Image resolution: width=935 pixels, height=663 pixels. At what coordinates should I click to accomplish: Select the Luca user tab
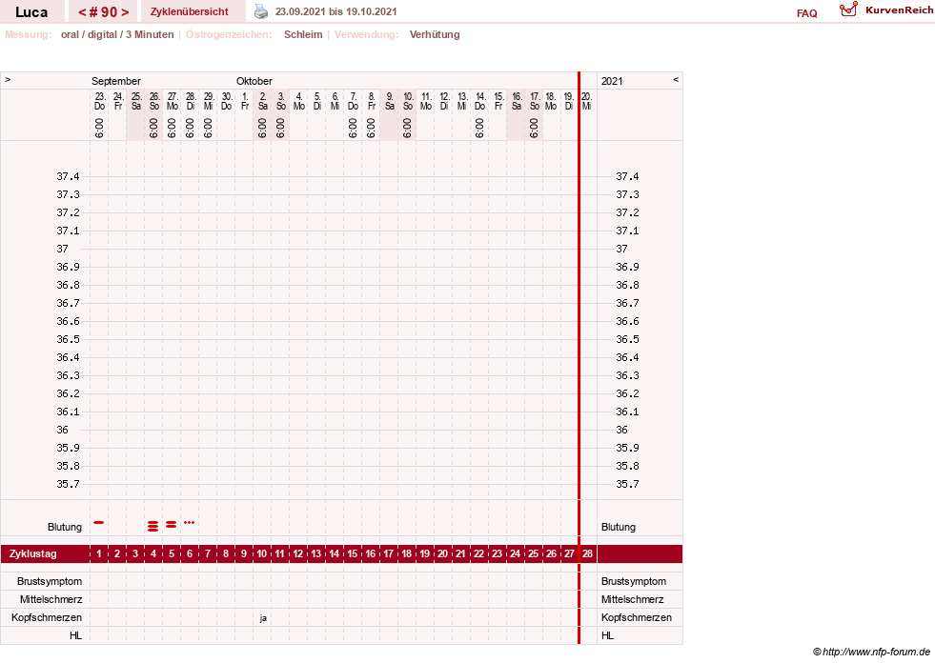point(31,11)
